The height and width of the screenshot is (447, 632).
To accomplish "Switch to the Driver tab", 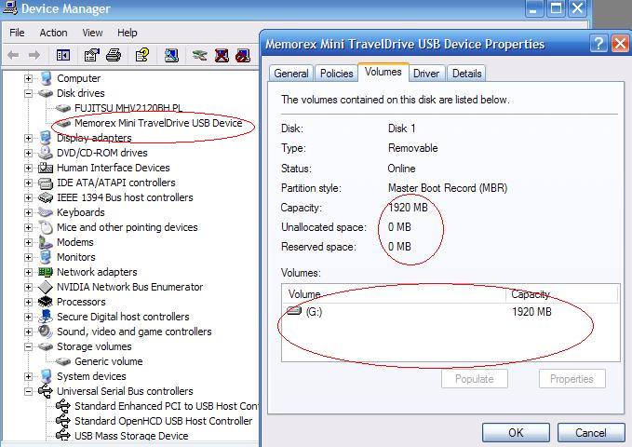I will pos(426,74).
